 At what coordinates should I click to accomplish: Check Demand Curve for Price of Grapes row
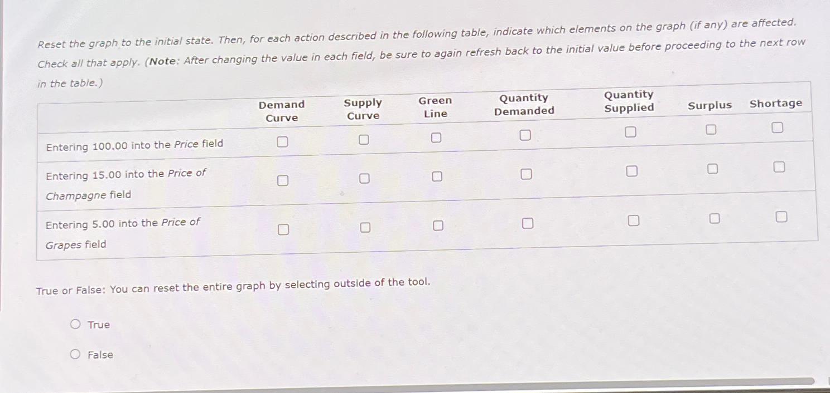point(285,229)
